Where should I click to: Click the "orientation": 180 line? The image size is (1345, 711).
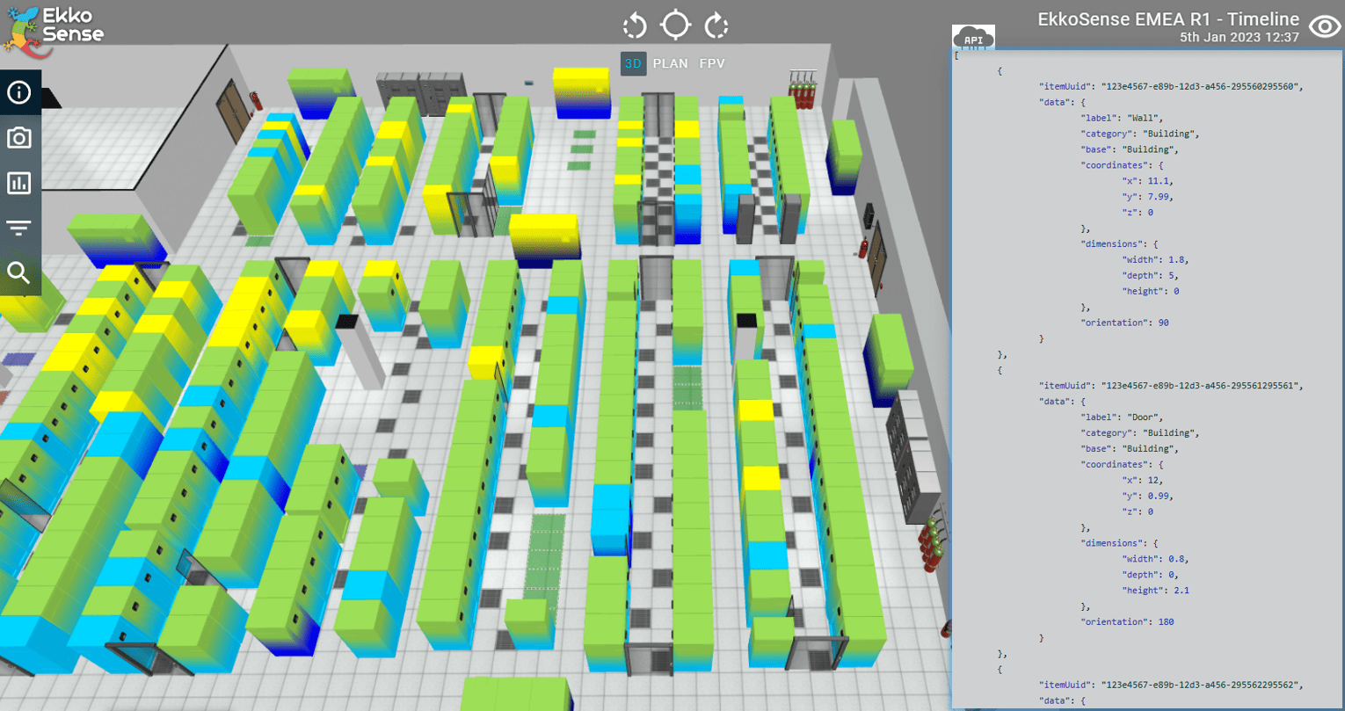[x=1127, y=621]
